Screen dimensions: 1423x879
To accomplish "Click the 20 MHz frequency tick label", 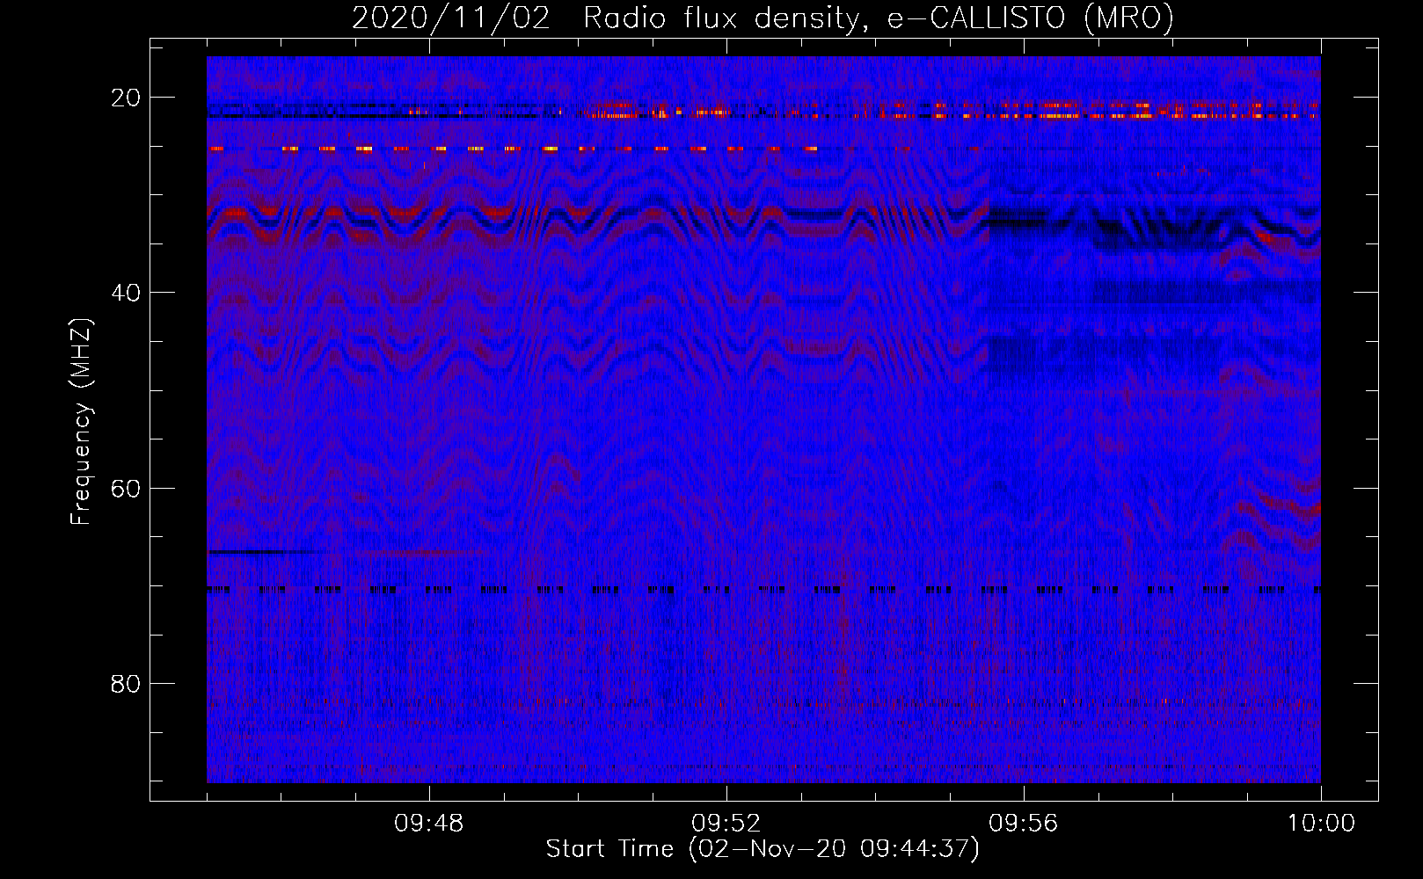I will [x=126, y=98].
